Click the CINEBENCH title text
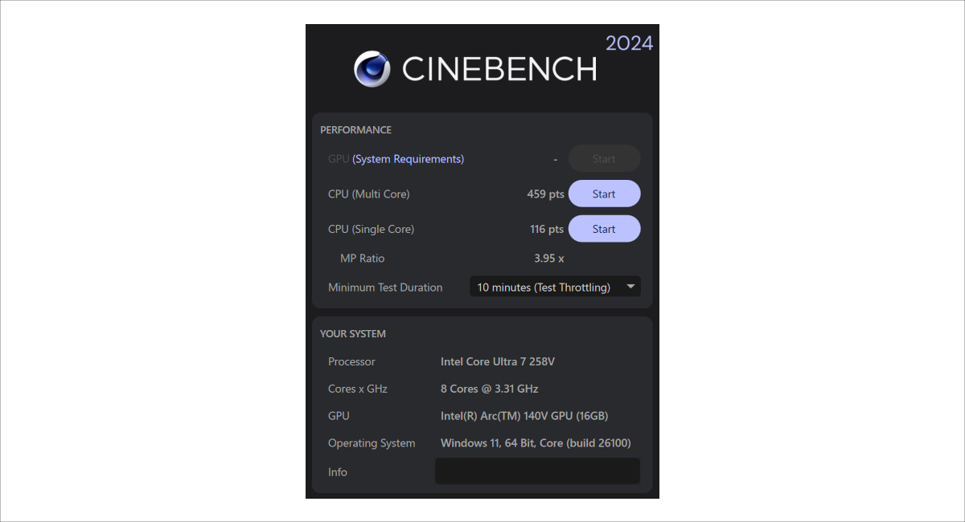The image size is (965, 522). pos(499,70)
